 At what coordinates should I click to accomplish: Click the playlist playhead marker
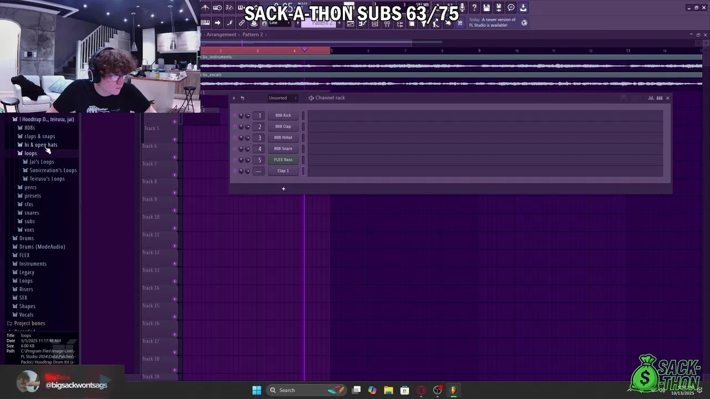(304, 50)
